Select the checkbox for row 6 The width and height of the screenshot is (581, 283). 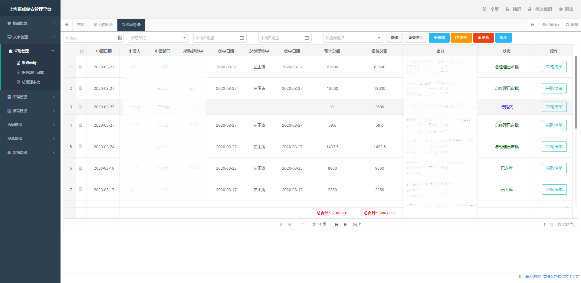80,168
